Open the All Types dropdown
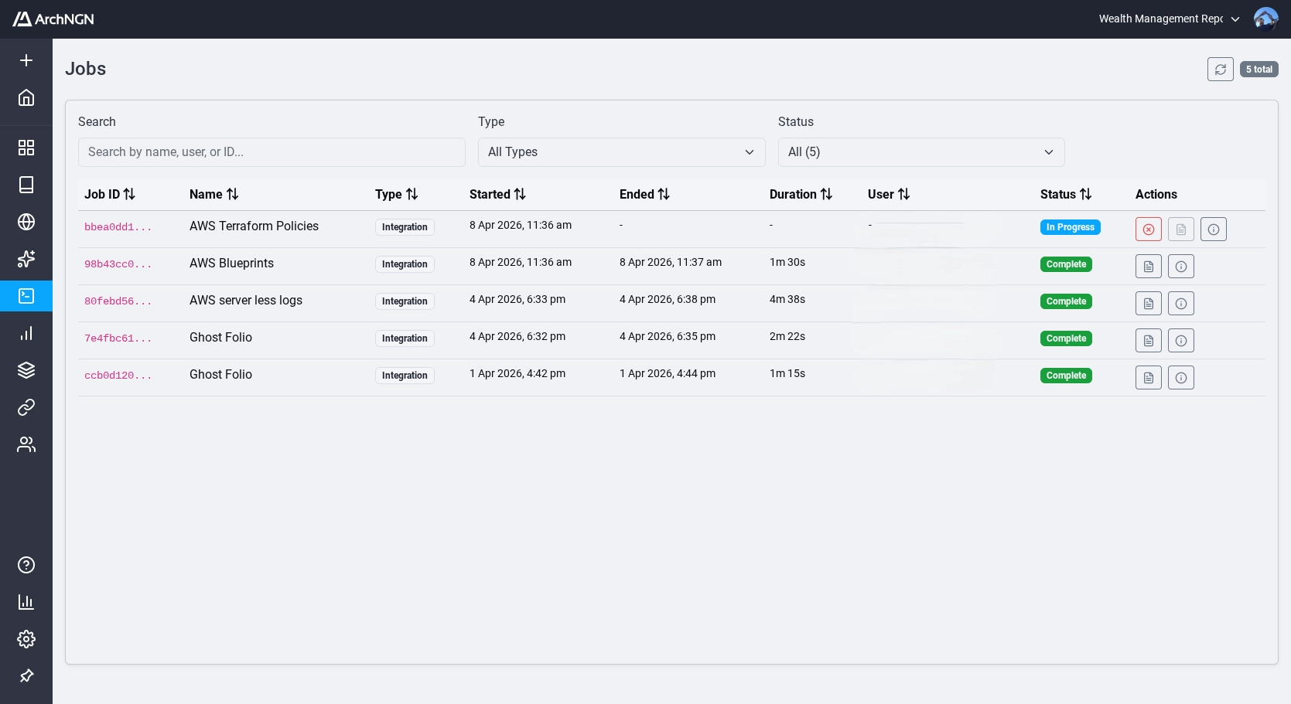1291x704 pixels. point(622,152)
